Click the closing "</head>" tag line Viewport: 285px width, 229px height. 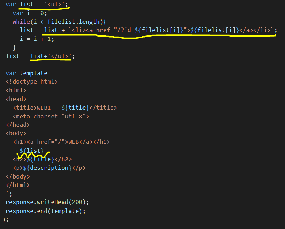(18, 125)
